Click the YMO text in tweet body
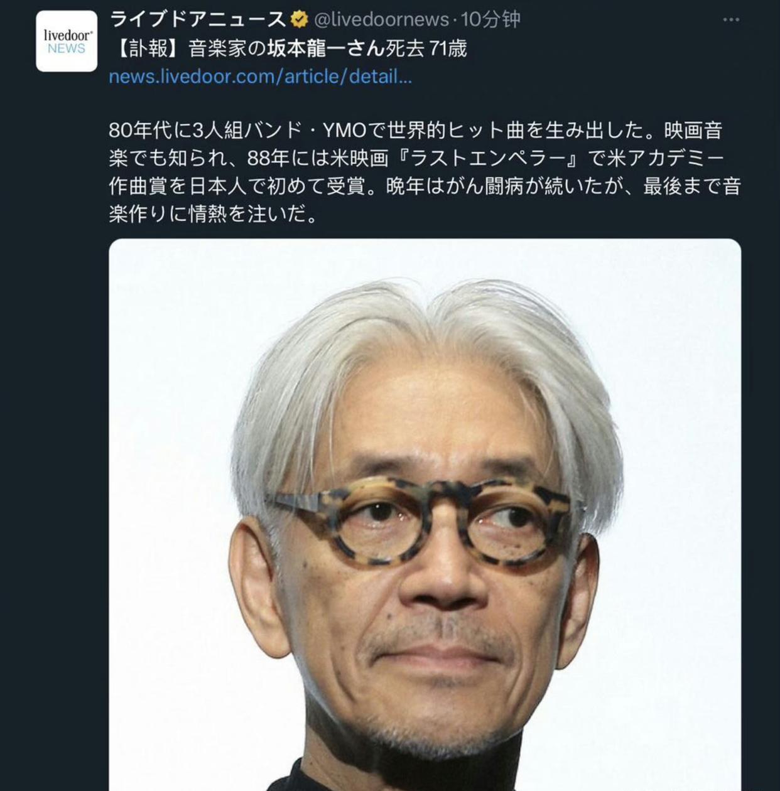The width and height of the screenshot is (780, 791). coord(344,131)
